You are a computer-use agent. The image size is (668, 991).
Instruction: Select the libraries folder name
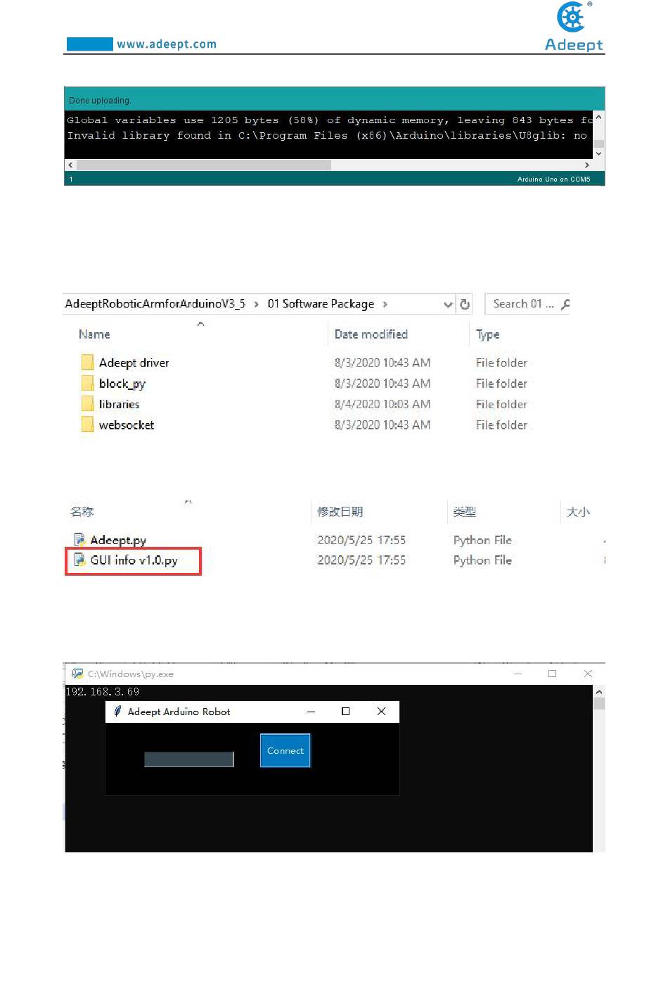click(119, 404)
